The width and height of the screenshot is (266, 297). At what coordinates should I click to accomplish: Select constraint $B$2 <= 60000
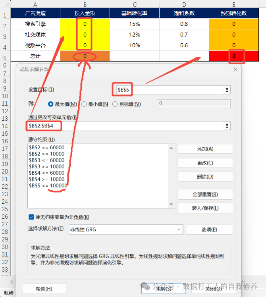tap(46, 147)
